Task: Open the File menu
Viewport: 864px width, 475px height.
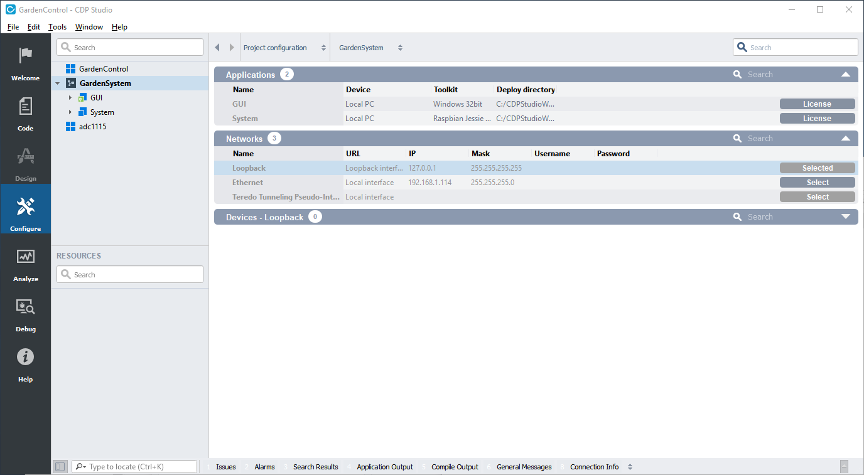Action: [13, 27]
